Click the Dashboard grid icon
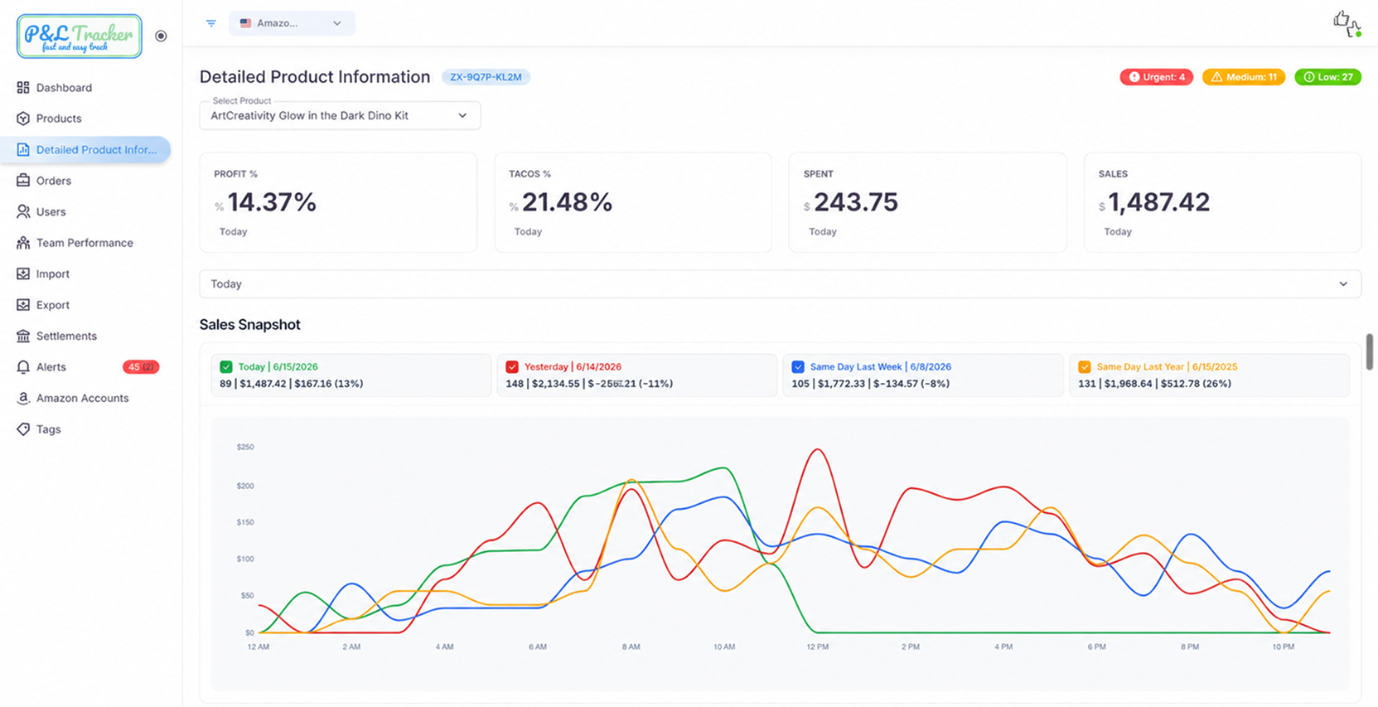1378x707 pixels. (23, 87)
